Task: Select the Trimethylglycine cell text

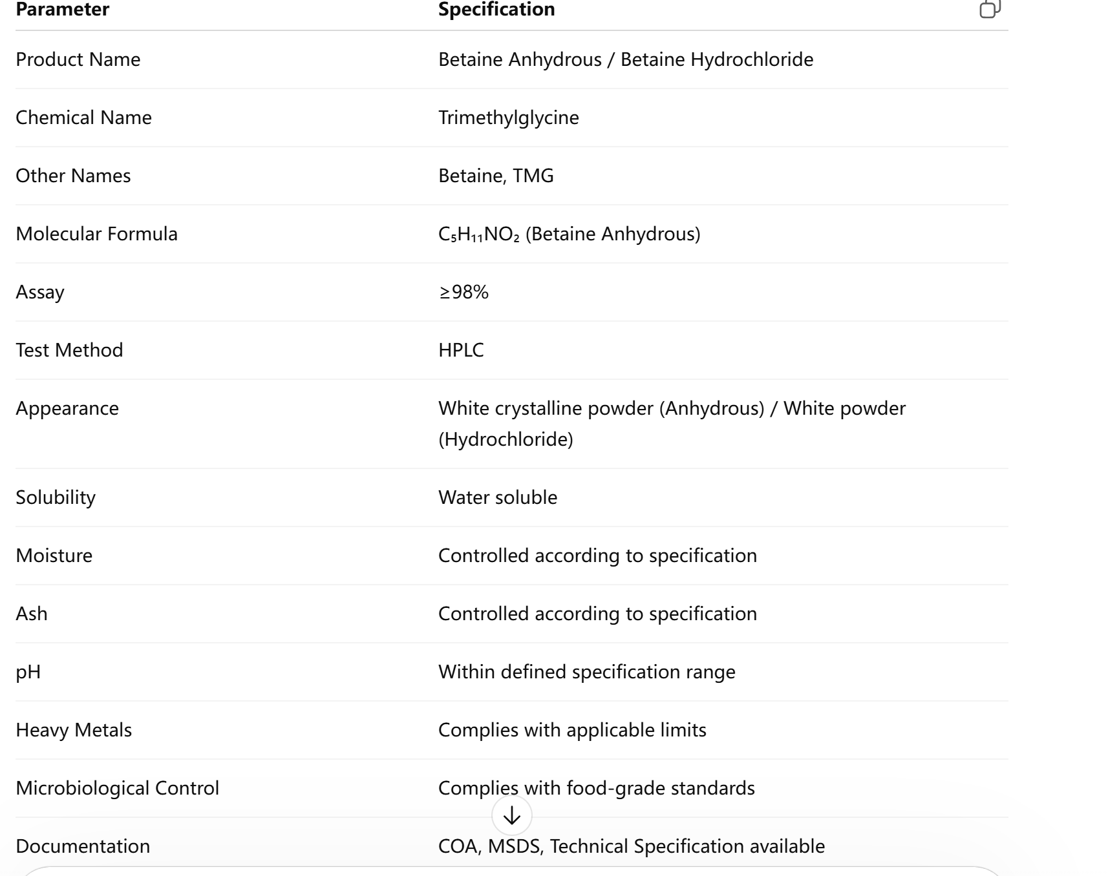Action: point(509,118)
